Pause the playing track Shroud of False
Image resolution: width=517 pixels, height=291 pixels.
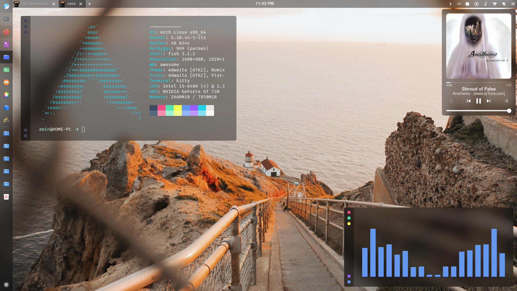coord(478,101)
